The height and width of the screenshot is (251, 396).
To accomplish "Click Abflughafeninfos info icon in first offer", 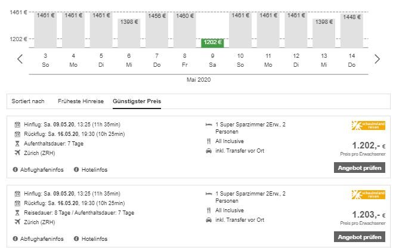I will [16, 170].
